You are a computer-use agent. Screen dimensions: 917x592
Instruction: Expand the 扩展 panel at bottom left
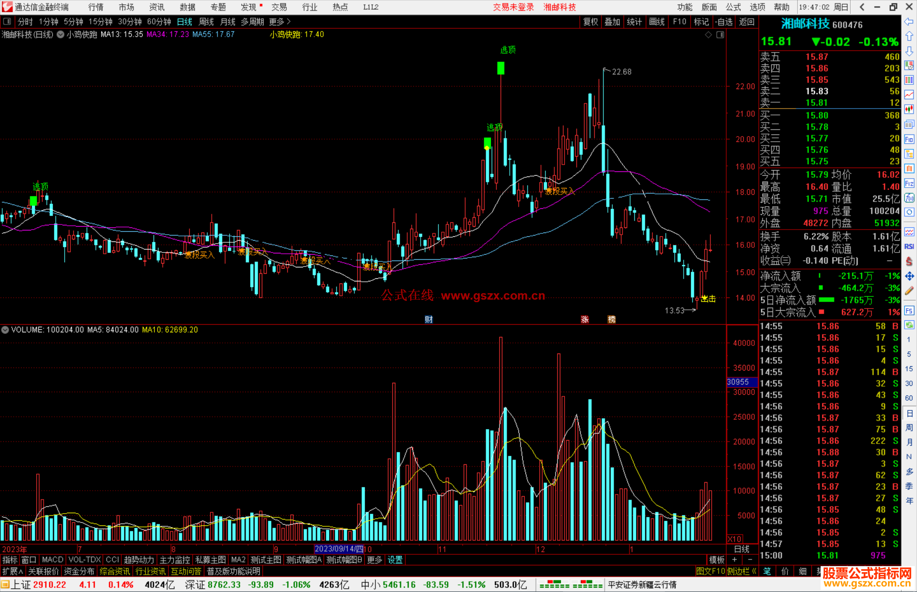pos(12,571)
